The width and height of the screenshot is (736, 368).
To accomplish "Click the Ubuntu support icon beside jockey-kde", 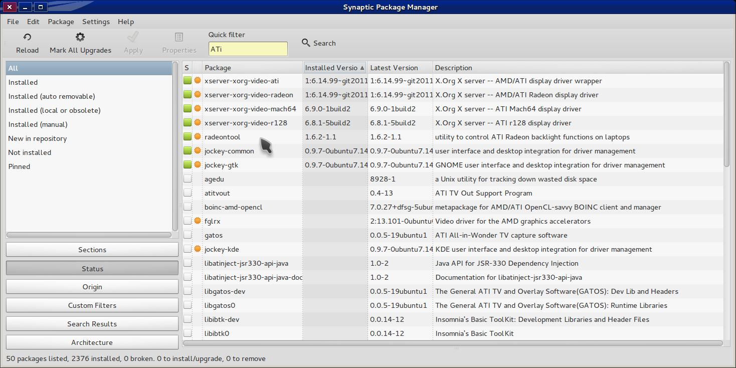I will pyautogui.click(x=198, y=249).
